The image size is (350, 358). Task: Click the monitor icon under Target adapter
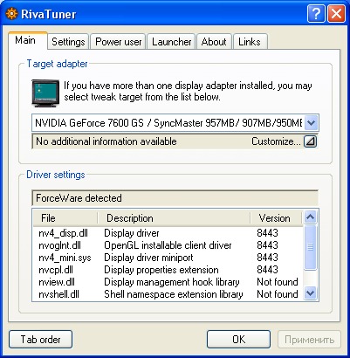45,93
